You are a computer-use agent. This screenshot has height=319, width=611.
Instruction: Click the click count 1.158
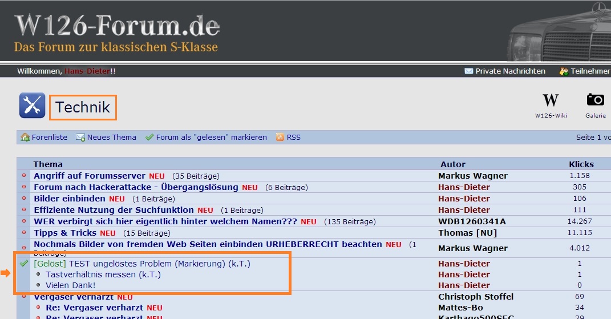point(580,176)
